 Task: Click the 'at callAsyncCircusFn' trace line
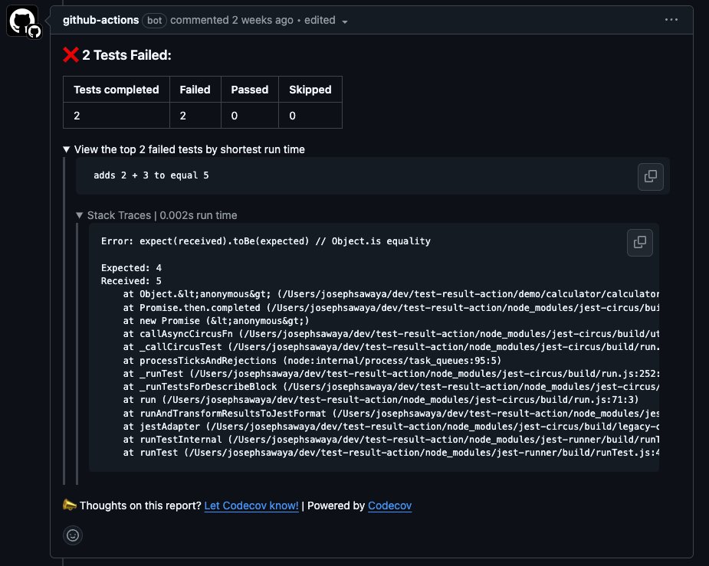coord(391,334)
